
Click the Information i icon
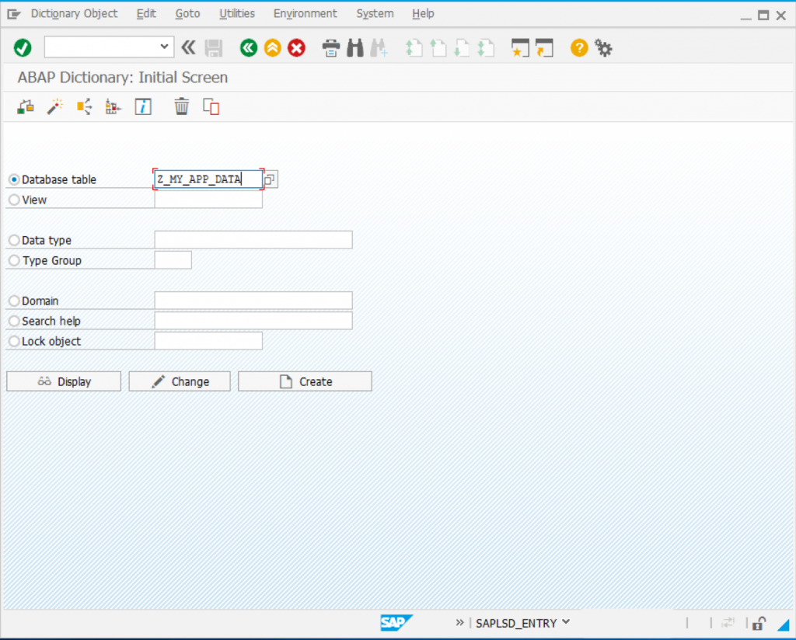coord(143,107)
